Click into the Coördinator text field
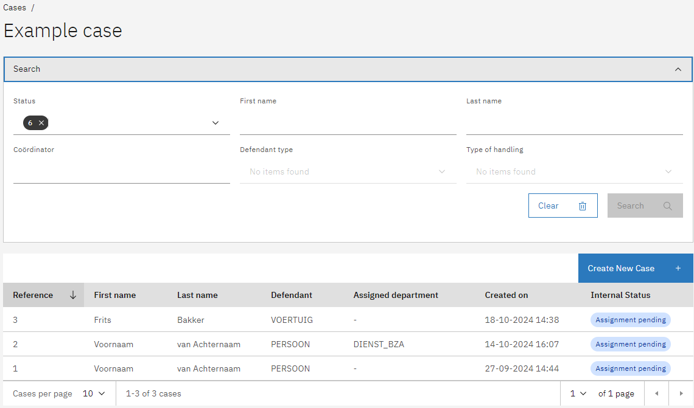Image resolution: width=694 pixels, height=408 pixels. pyautogui.click(x=121, y=172)
